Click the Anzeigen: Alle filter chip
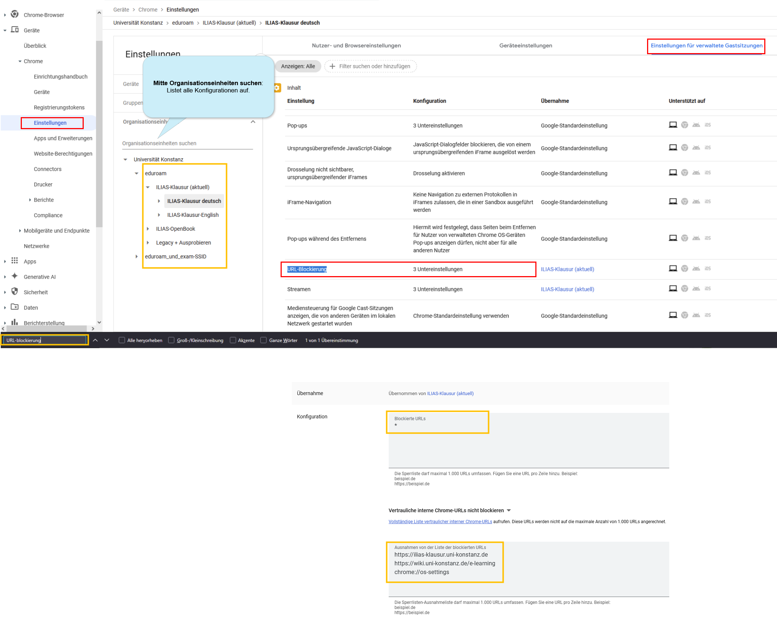Screen dimensions: 777x625 coord(298,66)
